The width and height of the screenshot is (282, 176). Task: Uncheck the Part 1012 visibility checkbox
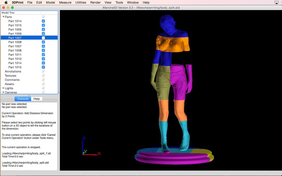pyautogui.click(x=43, y=59)
